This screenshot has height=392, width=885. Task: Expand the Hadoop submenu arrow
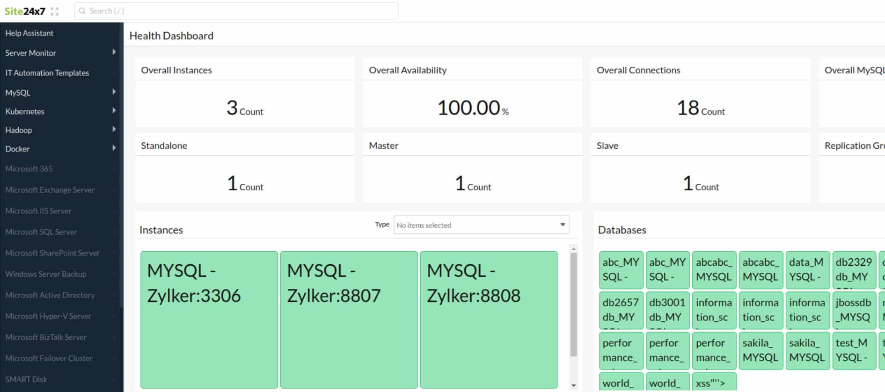pos(114,129)
